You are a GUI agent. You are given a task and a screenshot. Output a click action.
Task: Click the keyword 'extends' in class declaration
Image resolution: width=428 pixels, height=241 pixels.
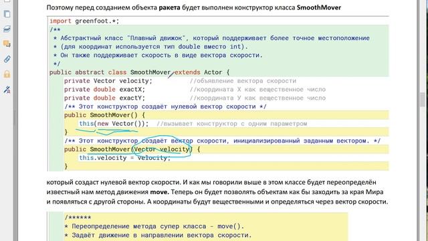(187, 72)
